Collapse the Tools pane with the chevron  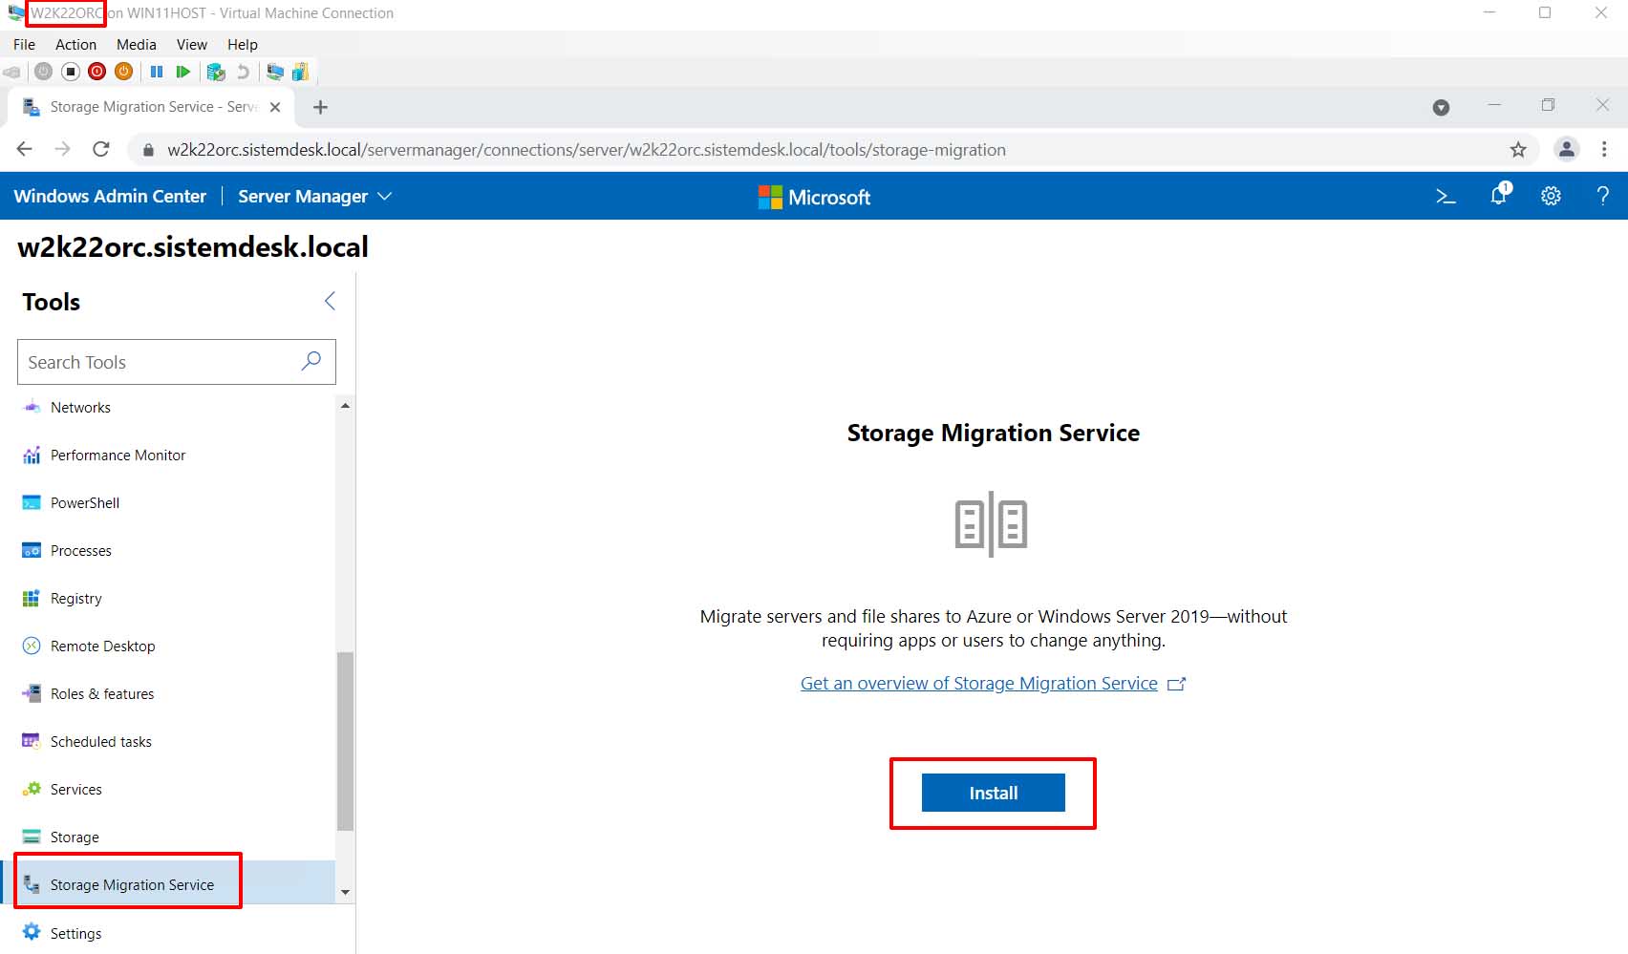click(x=330, y=302)
